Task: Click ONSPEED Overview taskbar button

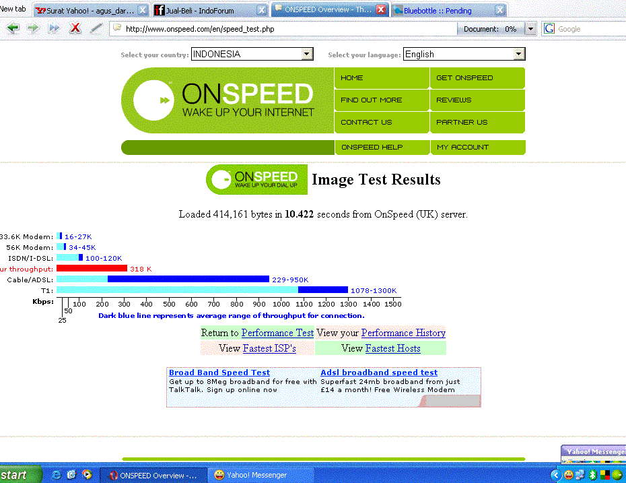Action: (153, 475)
